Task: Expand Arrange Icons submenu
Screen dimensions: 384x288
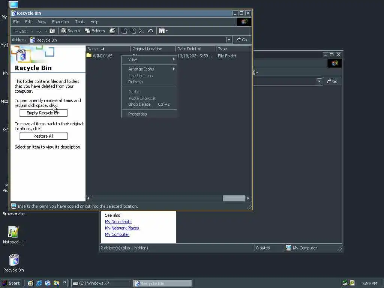Action: [149, 69]
